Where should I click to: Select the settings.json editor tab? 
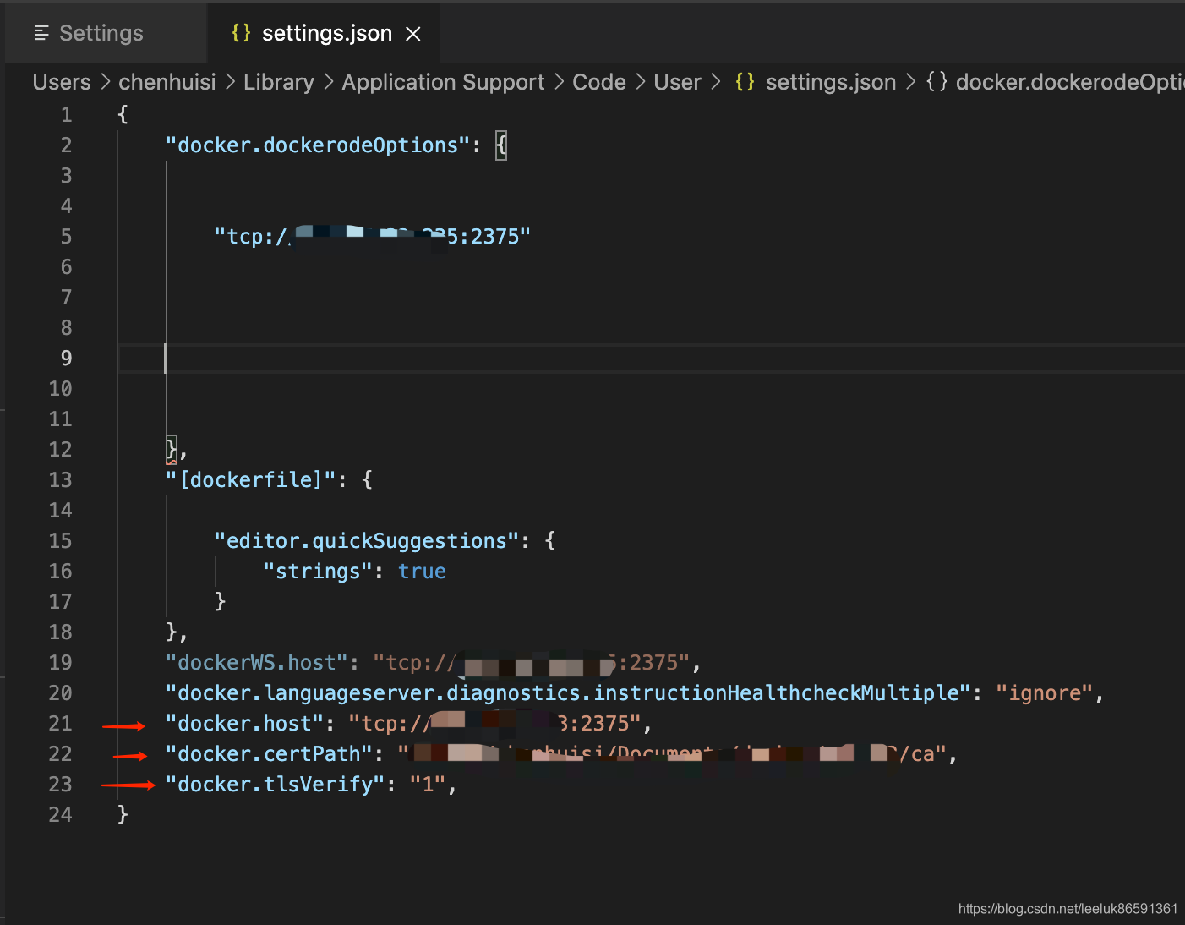325,33
